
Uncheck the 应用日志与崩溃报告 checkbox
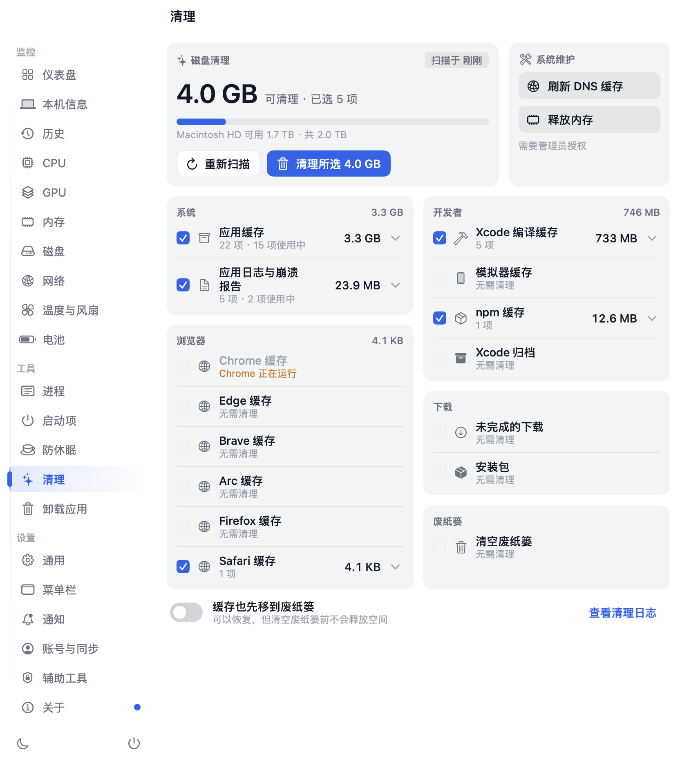click(x=183, y=285)
